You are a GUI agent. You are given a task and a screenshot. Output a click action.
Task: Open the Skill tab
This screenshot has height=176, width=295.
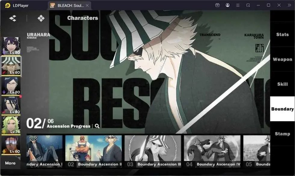282,84
